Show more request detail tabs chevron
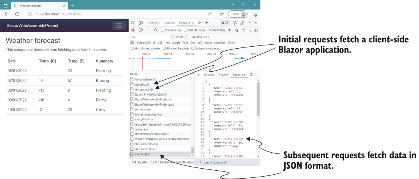Image resolution: width=419 pixels, height=179 pixels. tap(251, 75)
